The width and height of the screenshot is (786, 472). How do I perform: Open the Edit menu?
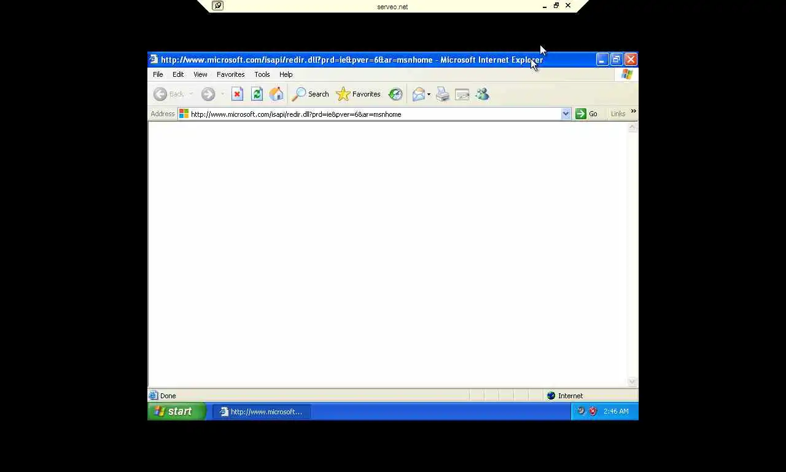tap(178, 74)
